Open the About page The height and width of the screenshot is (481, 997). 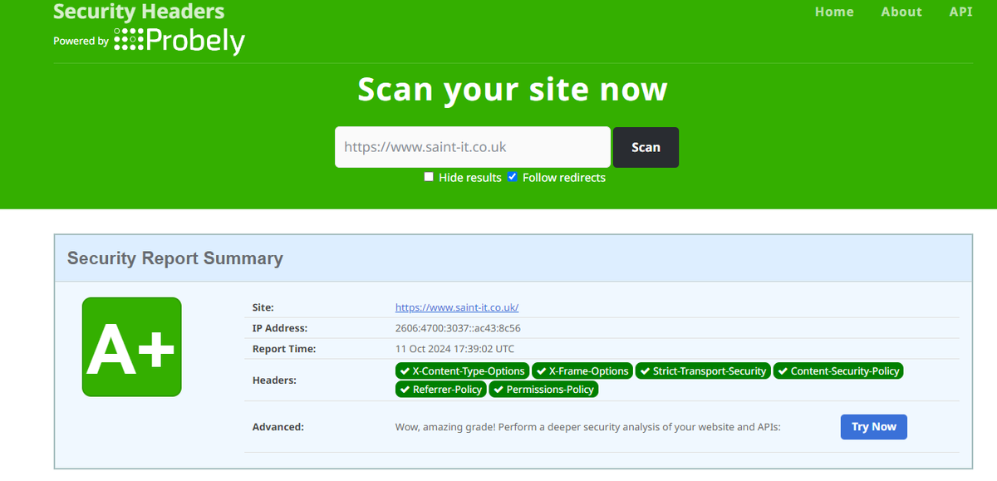coord(901,12)
